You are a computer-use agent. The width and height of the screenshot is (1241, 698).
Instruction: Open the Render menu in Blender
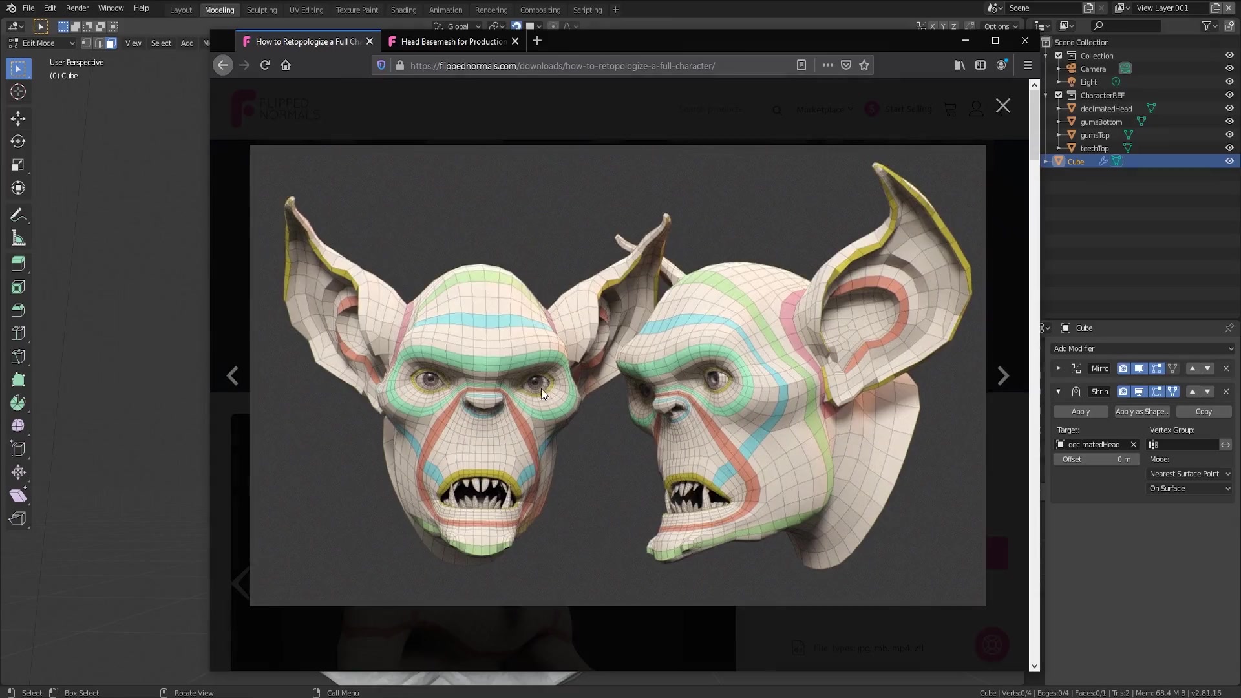tap(77, 8)
